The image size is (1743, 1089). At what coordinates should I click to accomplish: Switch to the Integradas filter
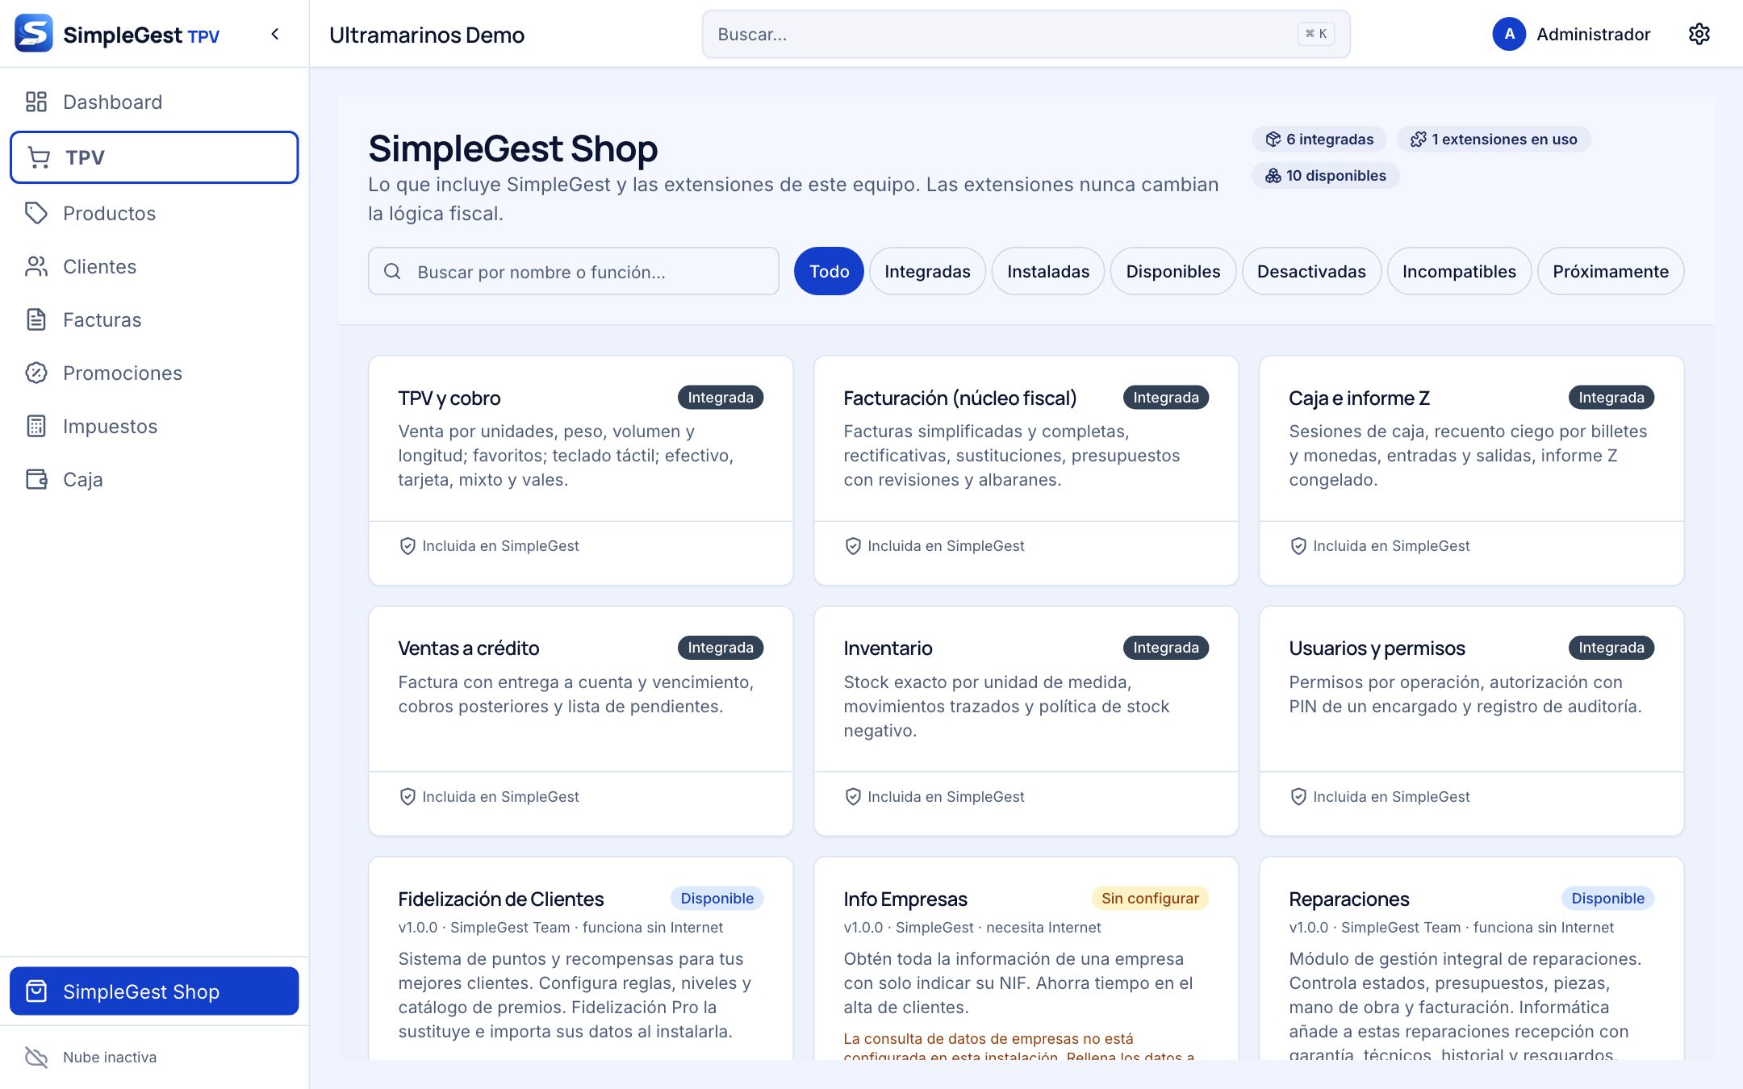point(927,271)
